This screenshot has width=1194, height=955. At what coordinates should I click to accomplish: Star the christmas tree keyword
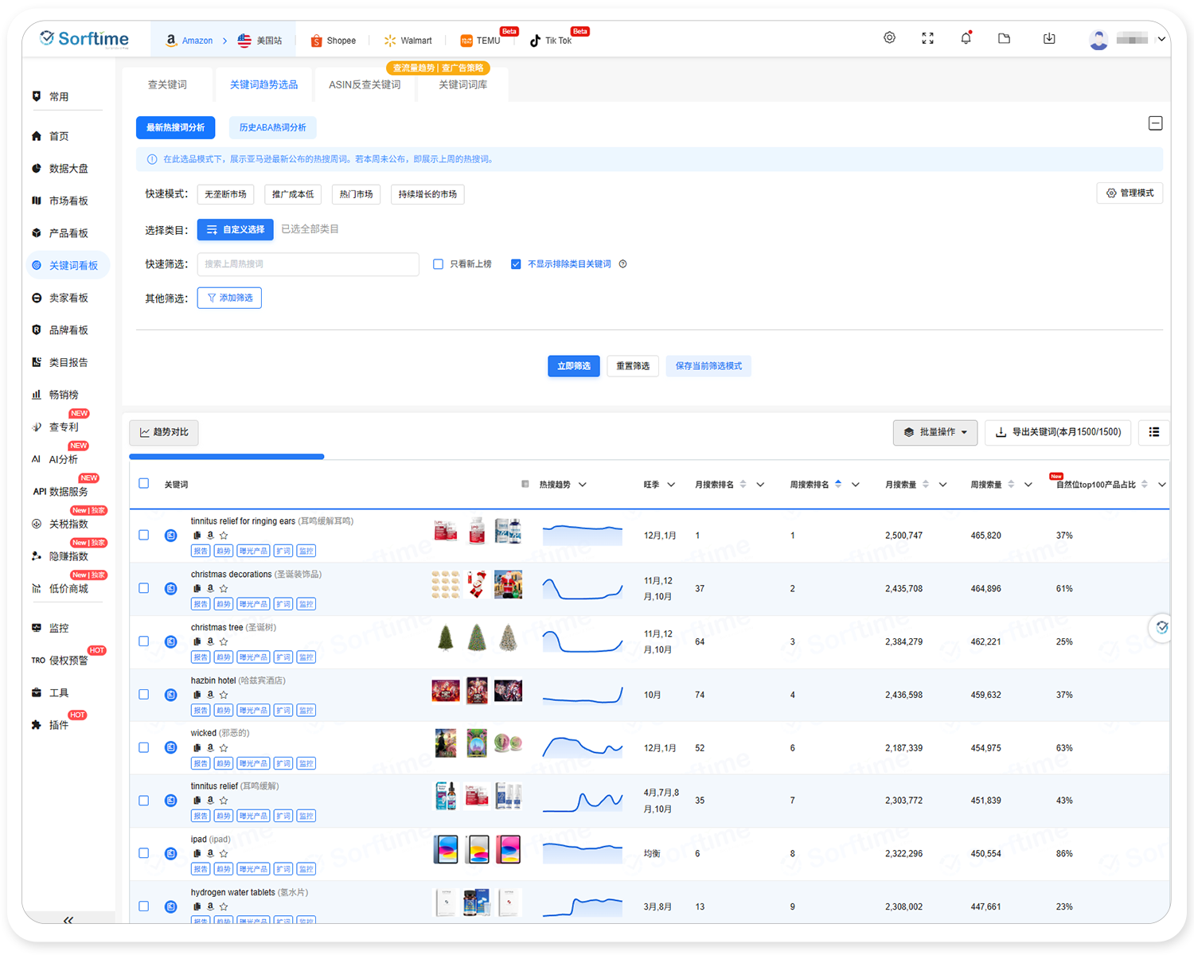tap(224, 641)
